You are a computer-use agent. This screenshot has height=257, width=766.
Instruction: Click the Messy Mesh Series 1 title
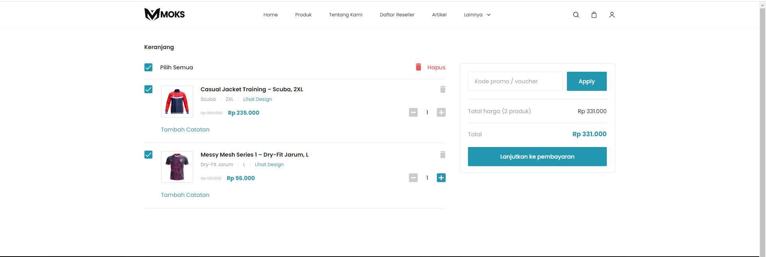(255, 155)
